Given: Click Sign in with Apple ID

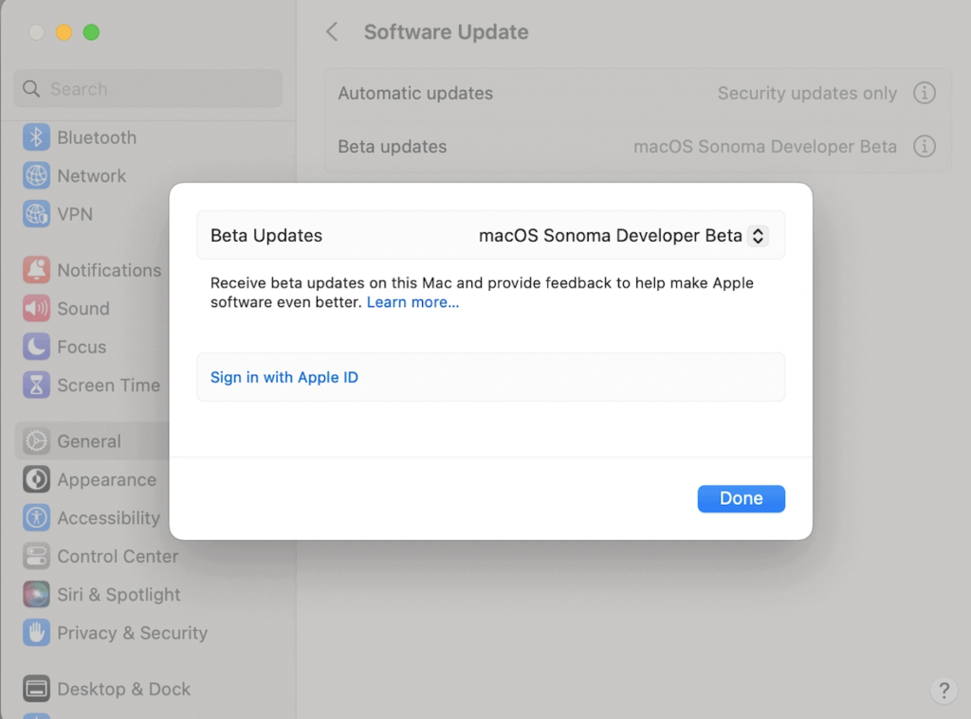Looking at the screenshot, I should tap(284, 377).
